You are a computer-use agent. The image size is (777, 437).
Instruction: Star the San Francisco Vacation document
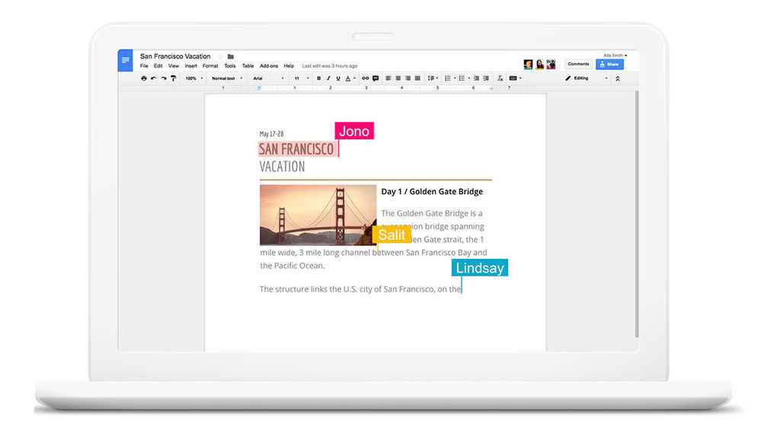[x=221, y=56]
